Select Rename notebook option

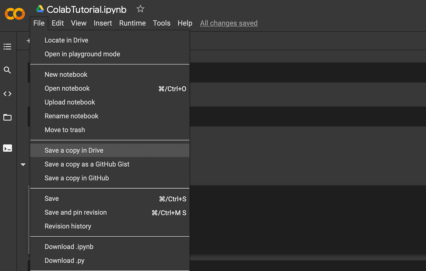click(72, 116)
